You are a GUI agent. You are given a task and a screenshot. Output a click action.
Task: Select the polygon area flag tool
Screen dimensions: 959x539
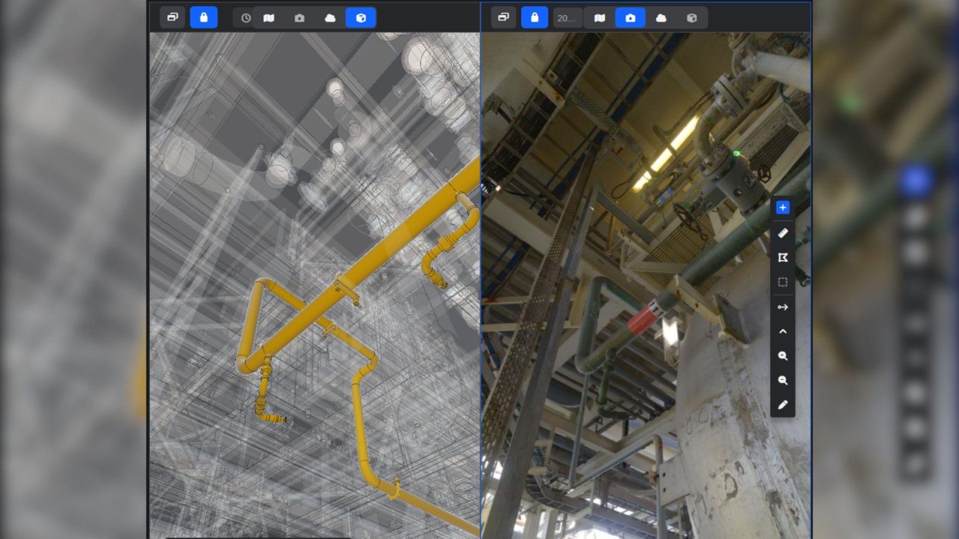tap(783, 258)
